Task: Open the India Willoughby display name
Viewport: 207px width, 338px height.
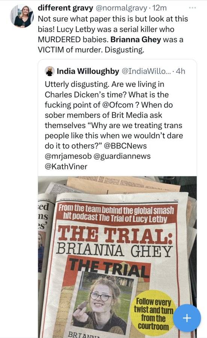Action: tap(88, 71)
